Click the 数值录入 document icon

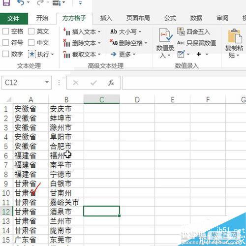coord(165,35)
